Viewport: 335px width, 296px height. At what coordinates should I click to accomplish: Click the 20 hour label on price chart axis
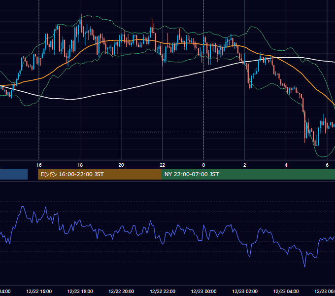point(121,165)
